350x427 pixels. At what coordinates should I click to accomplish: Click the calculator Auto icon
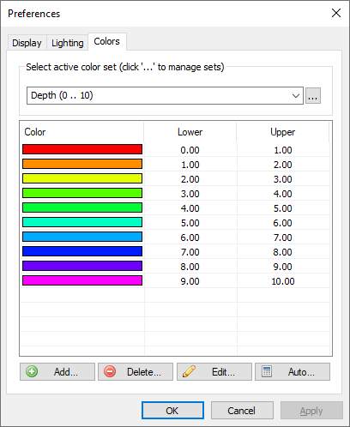[x=267, y=371]
